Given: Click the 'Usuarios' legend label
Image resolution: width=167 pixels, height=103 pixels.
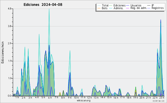Looking at the screenshot, I should (x=136, y=5).
